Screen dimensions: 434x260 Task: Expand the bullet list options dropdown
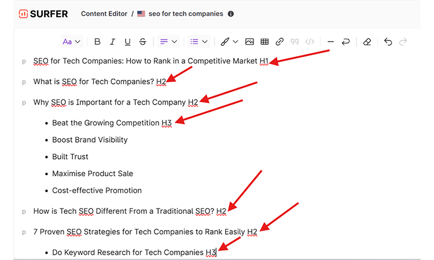pos(198,42)
